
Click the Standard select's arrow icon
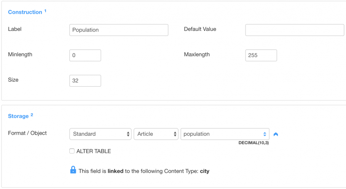point(128,134)
